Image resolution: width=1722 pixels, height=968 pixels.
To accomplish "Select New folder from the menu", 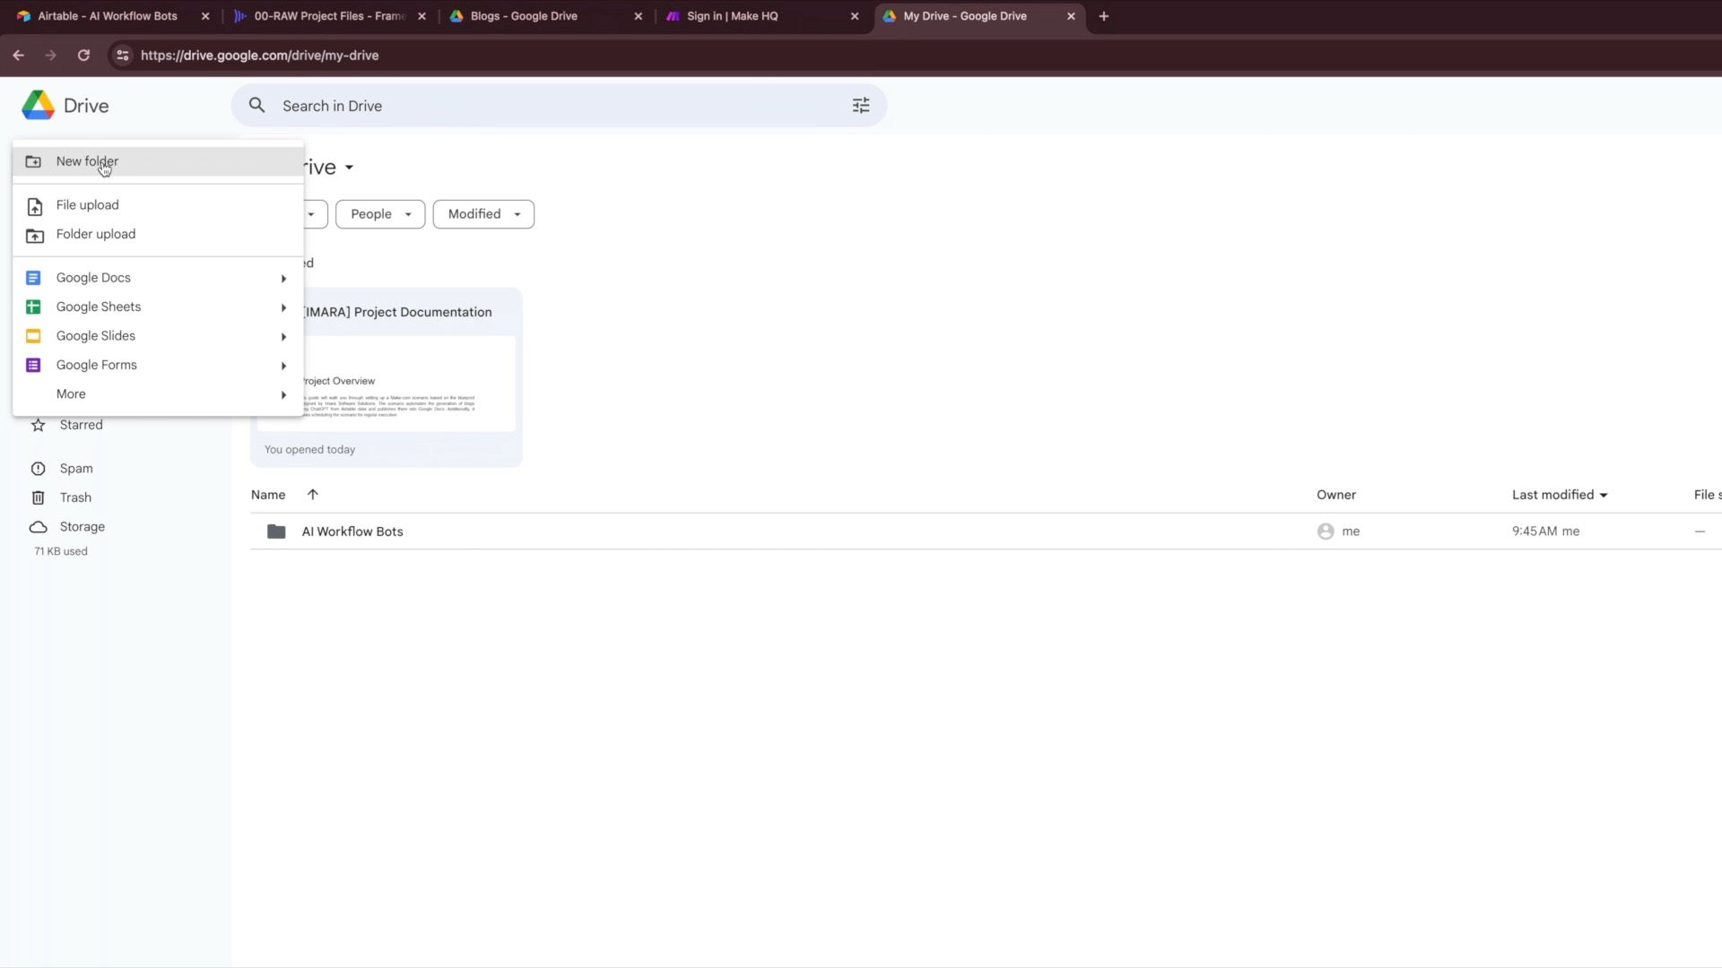I will tap(87, 161).
